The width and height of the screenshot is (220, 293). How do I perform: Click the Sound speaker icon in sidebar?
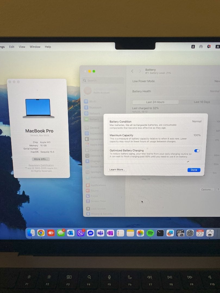tap(88, 190)
